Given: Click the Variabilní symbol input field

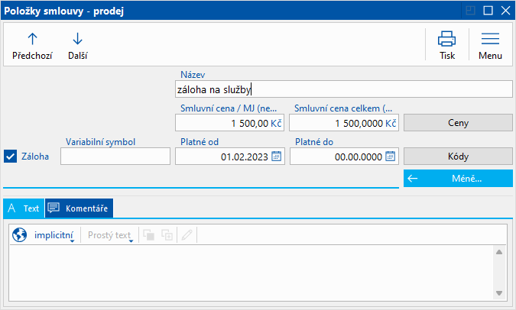Looking at the screenshot, I should [x=115, y=157].
